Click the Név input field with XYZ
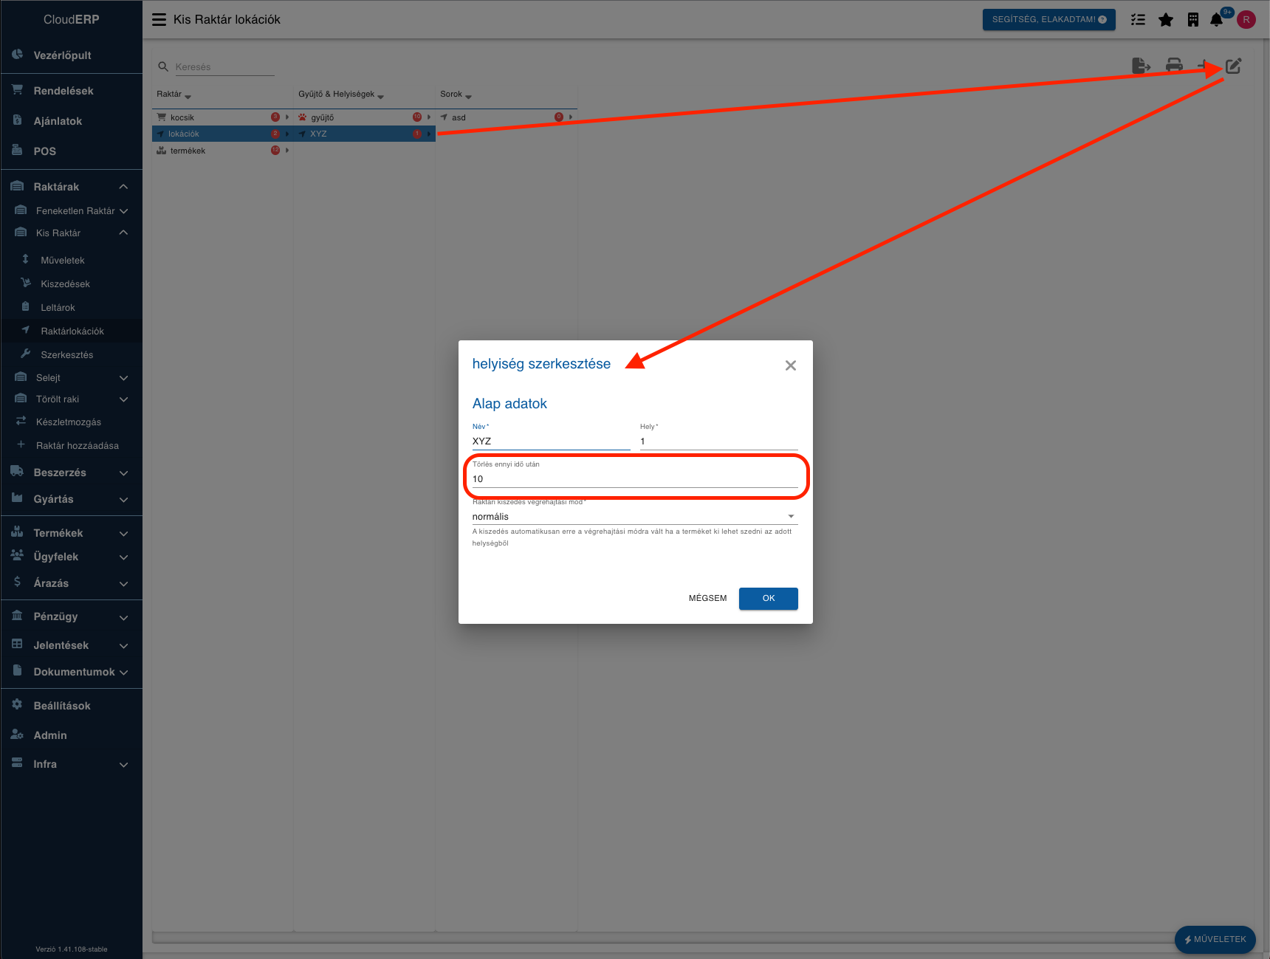 (551, 441)
